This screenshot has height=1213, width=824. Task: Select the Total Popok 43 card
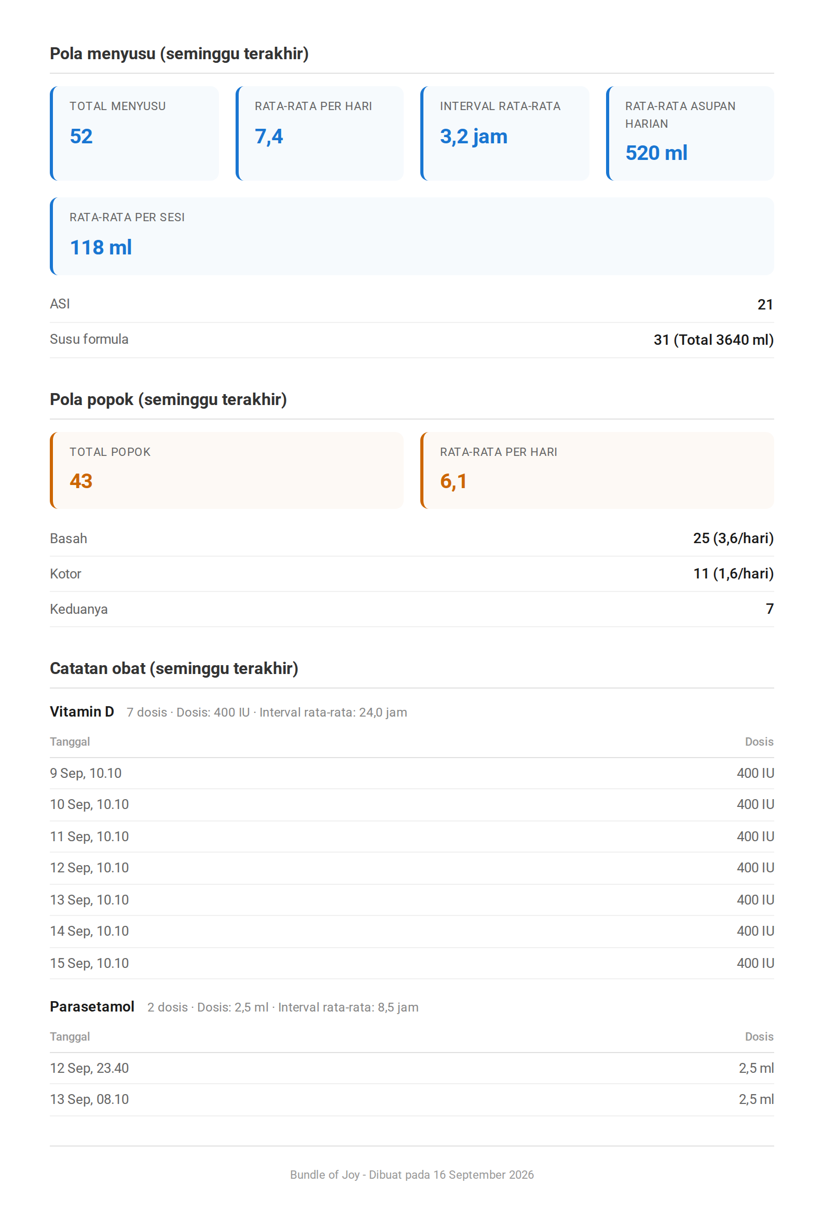227,470
